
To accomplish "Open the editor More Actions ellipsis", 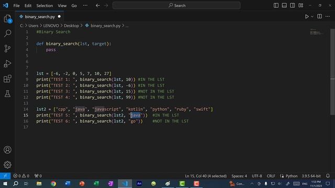I will click(x=328, y=16).
